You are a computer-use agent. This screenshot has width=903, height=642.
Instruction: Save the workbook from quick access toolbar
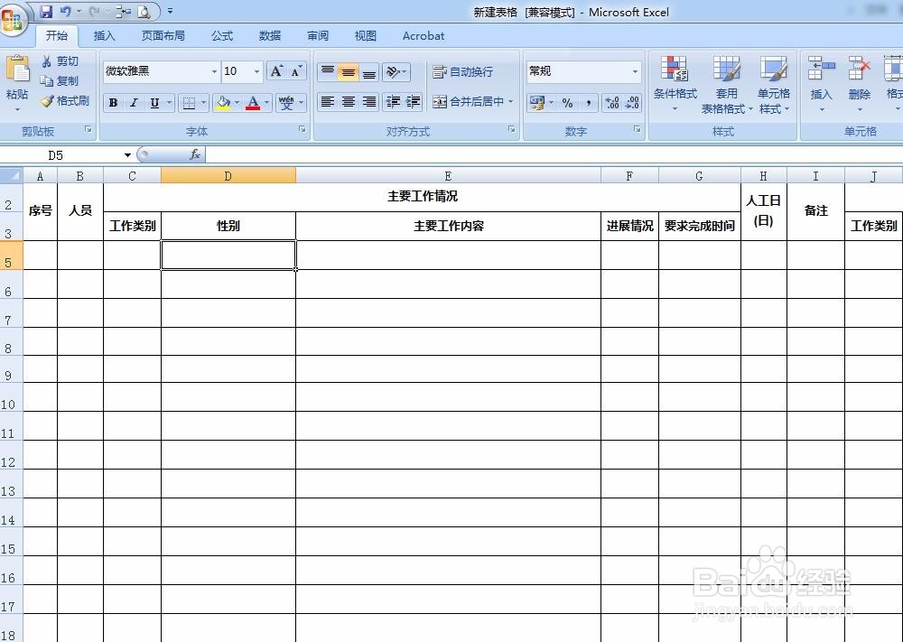46,11
